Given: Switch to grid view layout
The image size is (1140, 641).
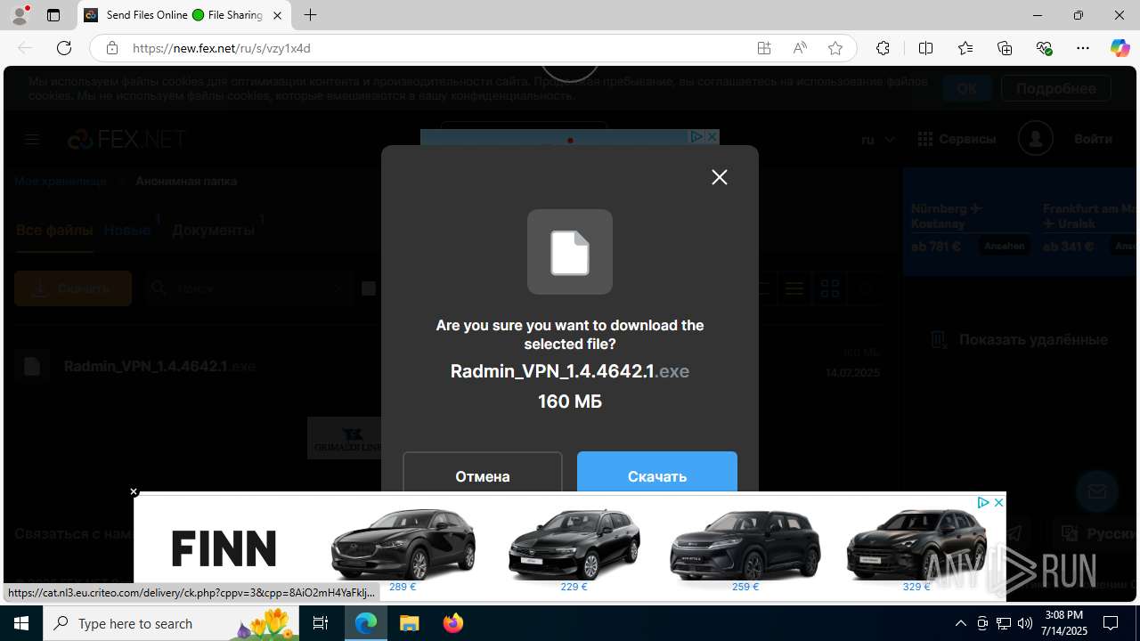Looking at the screenshot, I should [830, 288].
